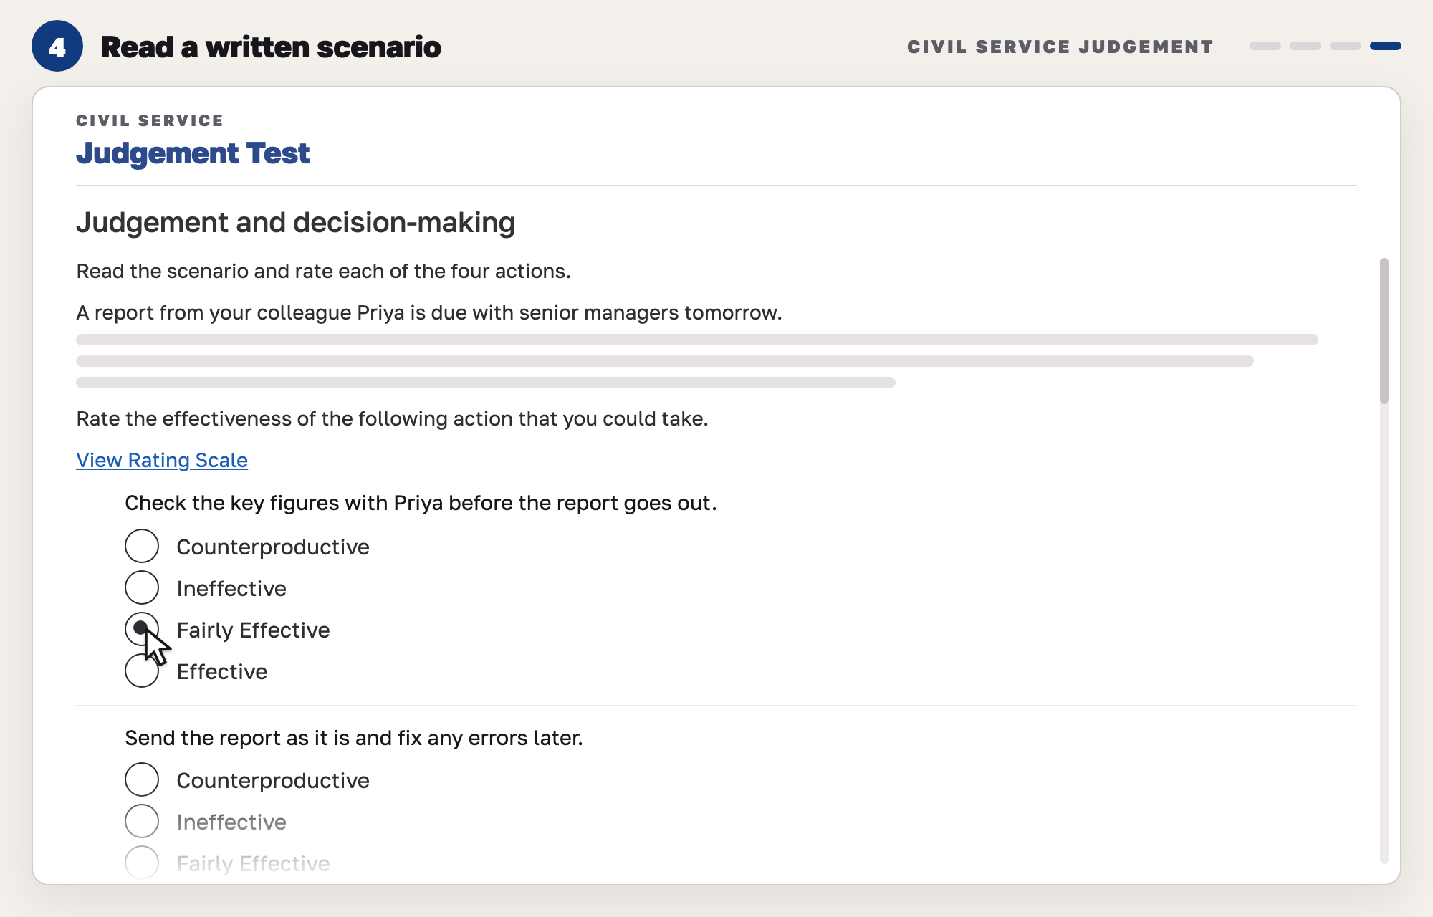Select Ineffective for checking figures with Priya
Viewport: 1433px width, 917px height.
pos(142,588)
